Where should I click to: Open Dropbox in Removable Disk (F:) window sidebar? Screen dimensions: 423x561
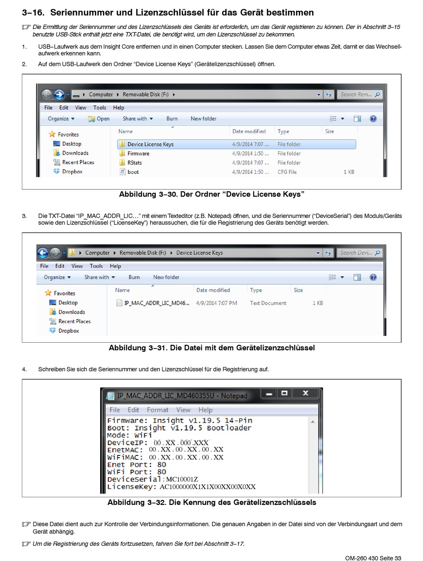click(x=68, y=172)
